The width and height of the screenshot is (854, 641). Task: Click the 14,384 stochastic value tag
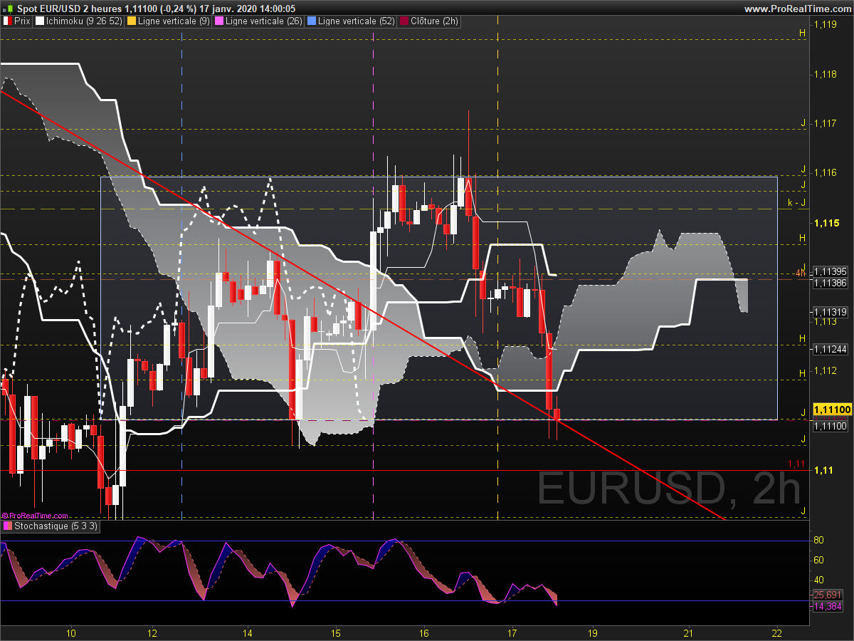(x=828, y=606)
